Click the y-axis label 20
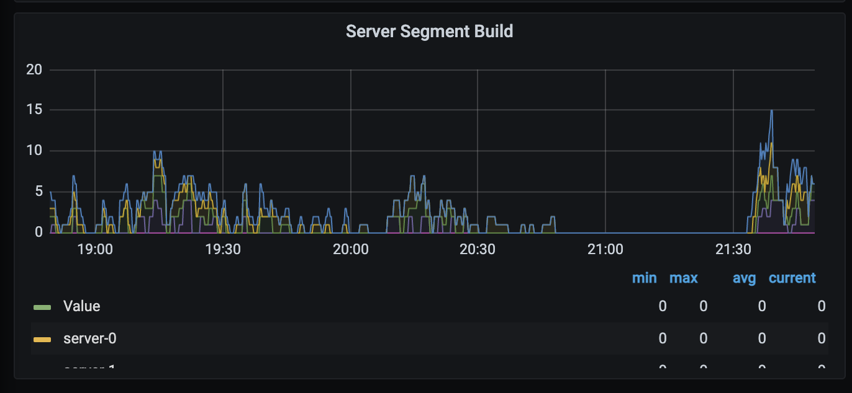Screen dimensions: 852x393 pyautogui.click(x=34, y=69)
